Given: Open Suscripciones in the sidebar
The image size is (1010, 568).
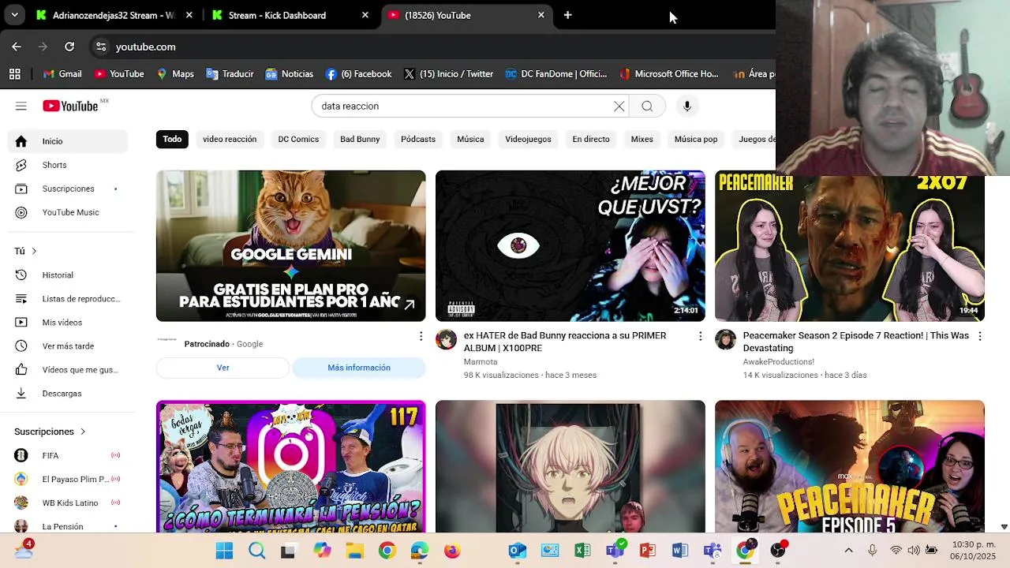Looking at the screenshot, I should click(x=67, y=189).
